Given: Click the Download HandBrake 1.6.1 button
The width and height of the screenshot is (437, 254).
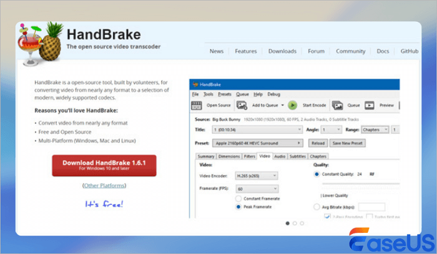Looking at the screenshot, I should (x=104, y=165).
